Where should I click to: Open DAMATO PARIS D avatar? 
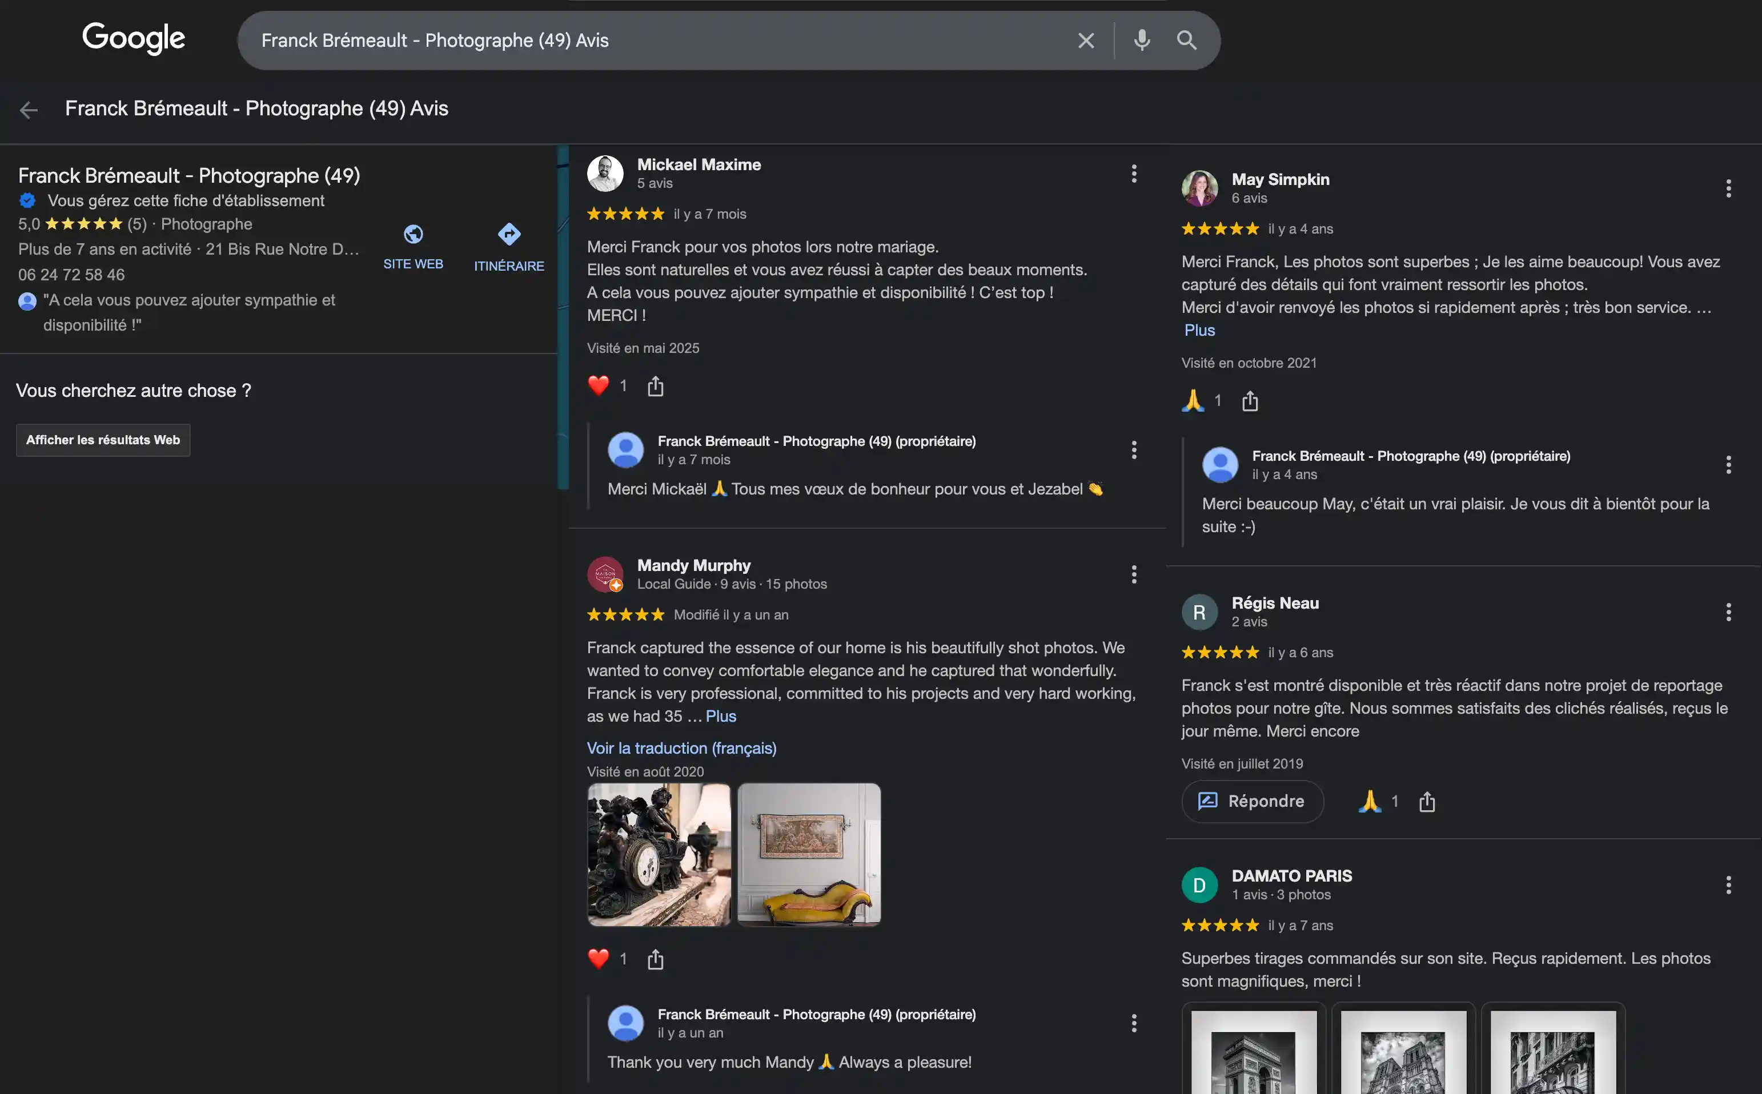point(1200,885)
